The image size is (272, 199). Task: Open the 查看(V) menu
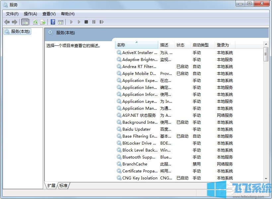click(48, 14)
